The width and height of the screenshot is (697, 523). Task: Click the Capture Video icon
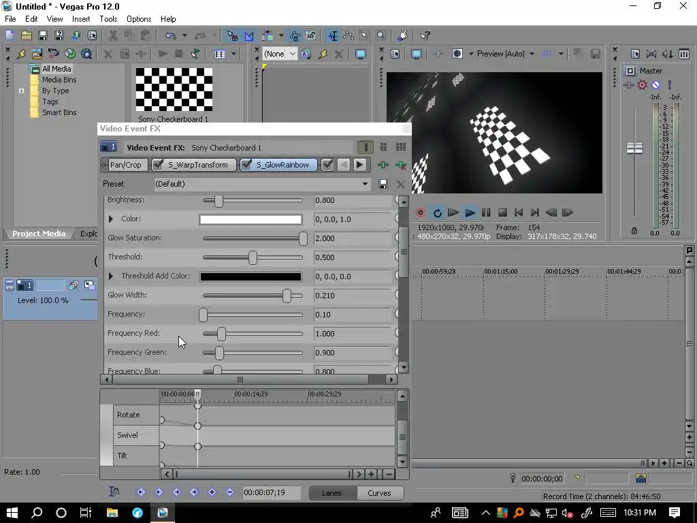tap(53, 54)
